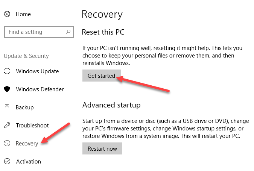Open the Activation section label
This screenshot has height=171, width=254.
click(x=29, y=162)
